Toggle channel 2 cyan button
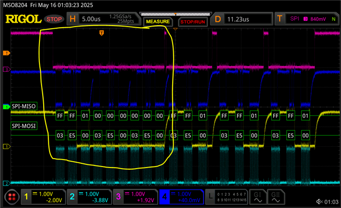The width and height of the screenshot is (341, 208). [x=72, y=197]
